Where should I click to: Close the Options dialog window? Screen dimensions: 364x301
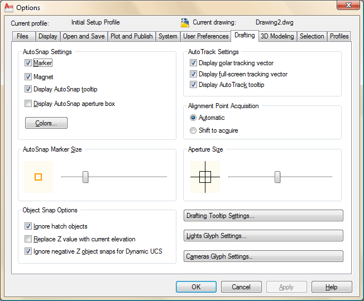pyautogui.click(x=348, y=5)
